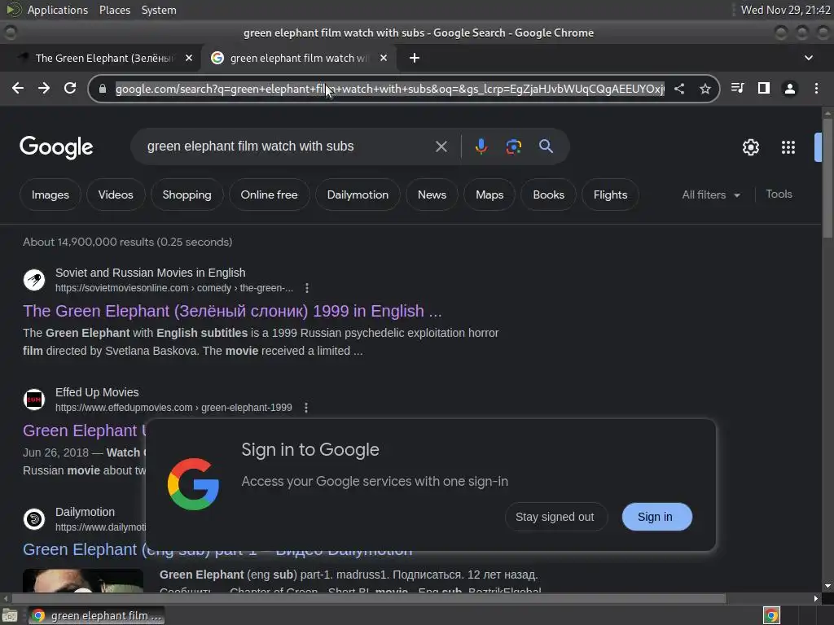Go forward to the next page
This screenshot has width=834, height=625.
(44, 88)
